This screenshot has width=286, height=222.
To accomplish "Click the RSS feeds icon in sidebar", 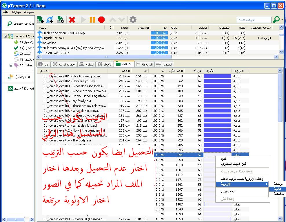I will pos(11,77).
